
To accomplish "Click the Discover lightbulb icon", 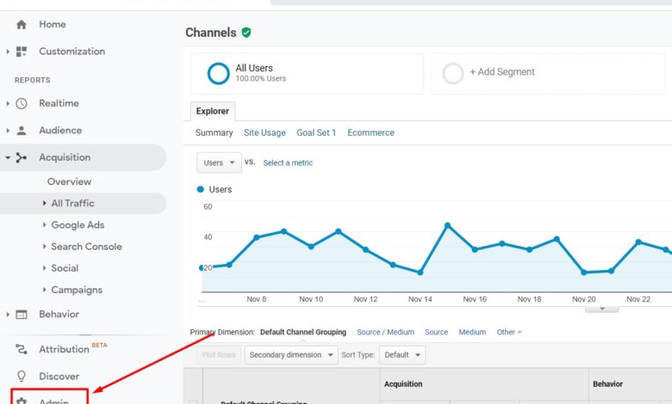I will [x=21, y=376].
